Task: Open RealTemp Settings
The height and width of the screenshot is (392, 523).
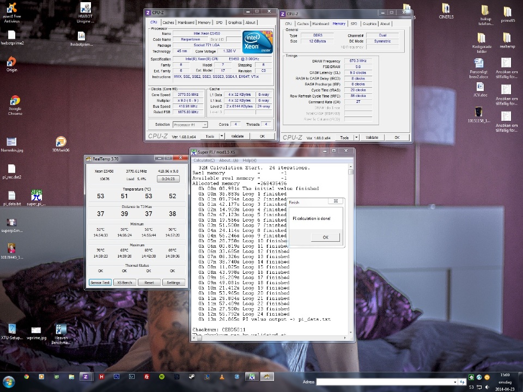Action: click(173, 283)
